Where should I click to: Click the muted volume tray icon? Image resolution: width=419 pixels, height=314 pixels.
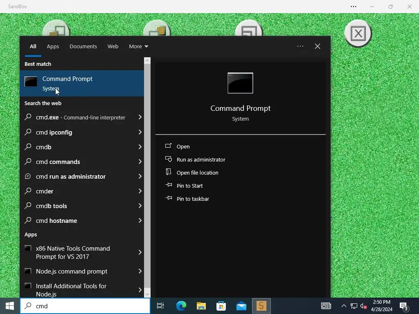point(363,306)
